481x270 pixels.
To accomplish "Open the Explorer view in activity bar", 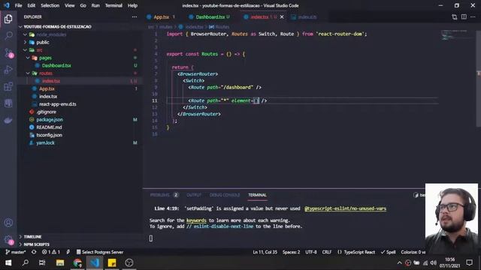I will pyautogui.click(x=8, y=19).
